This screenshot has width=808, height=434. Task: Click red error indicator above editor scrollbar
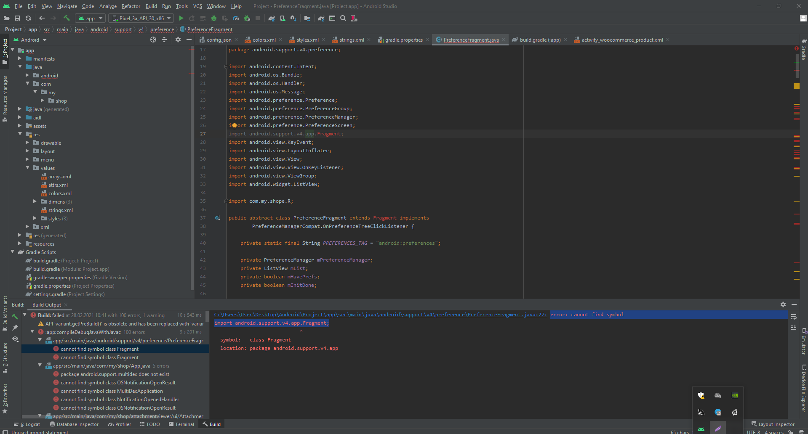click(796, 49)
